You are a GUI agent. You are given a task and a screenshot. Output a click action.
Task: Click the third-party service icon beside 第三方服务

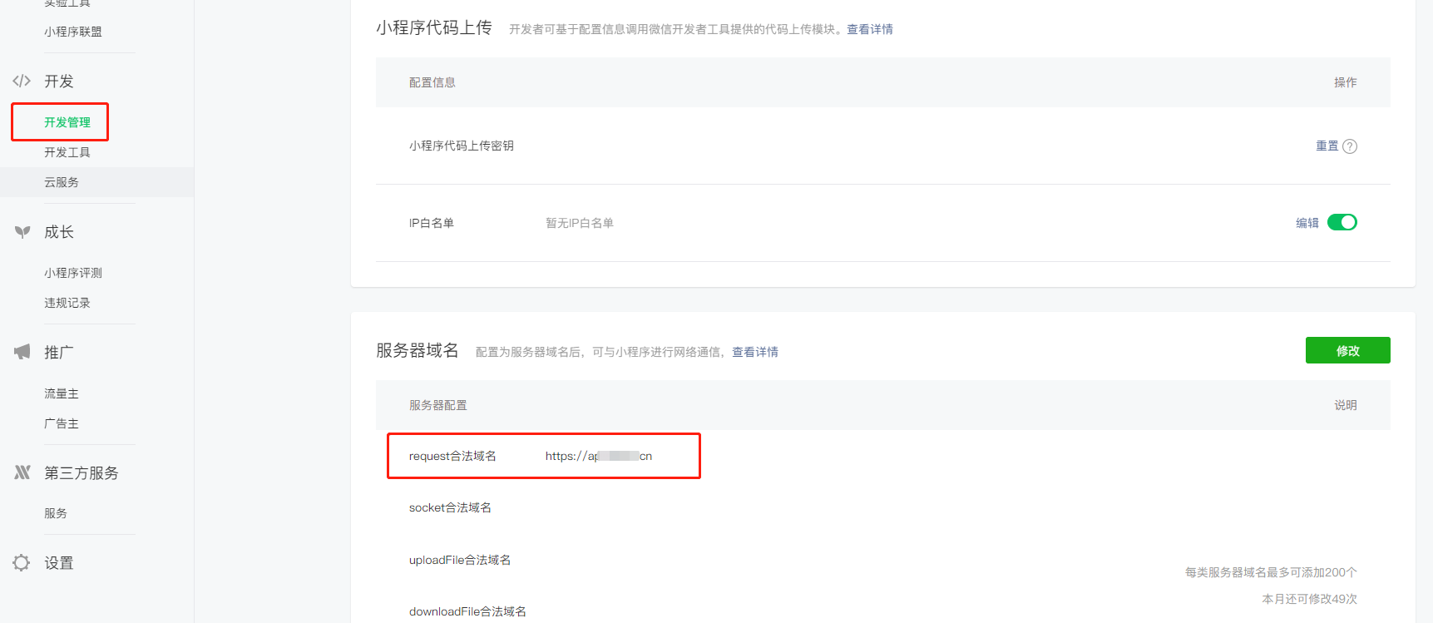click(22, 472)
